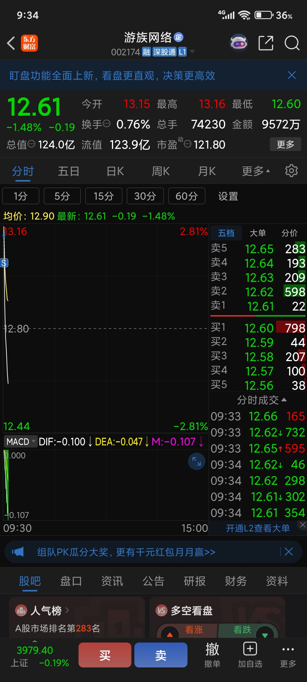Open 人气榜 ranking card
The width and height of the screenshot is (307, 682).
pos(77,617)
